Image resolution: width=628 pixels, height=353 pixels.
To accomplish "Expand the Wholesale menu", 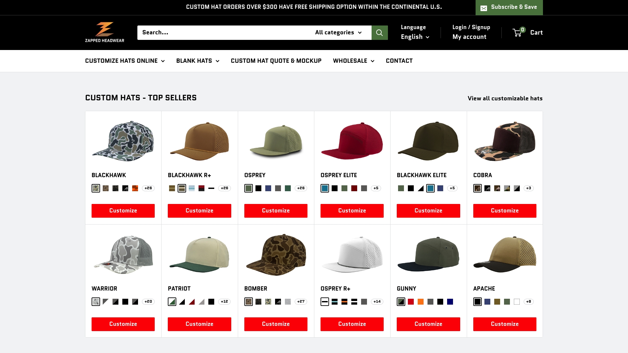I will [354, 61].
